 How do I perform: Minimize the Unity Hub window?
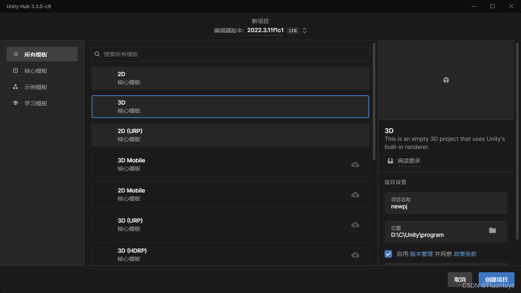pyautogui.click(x=474, y=6)
